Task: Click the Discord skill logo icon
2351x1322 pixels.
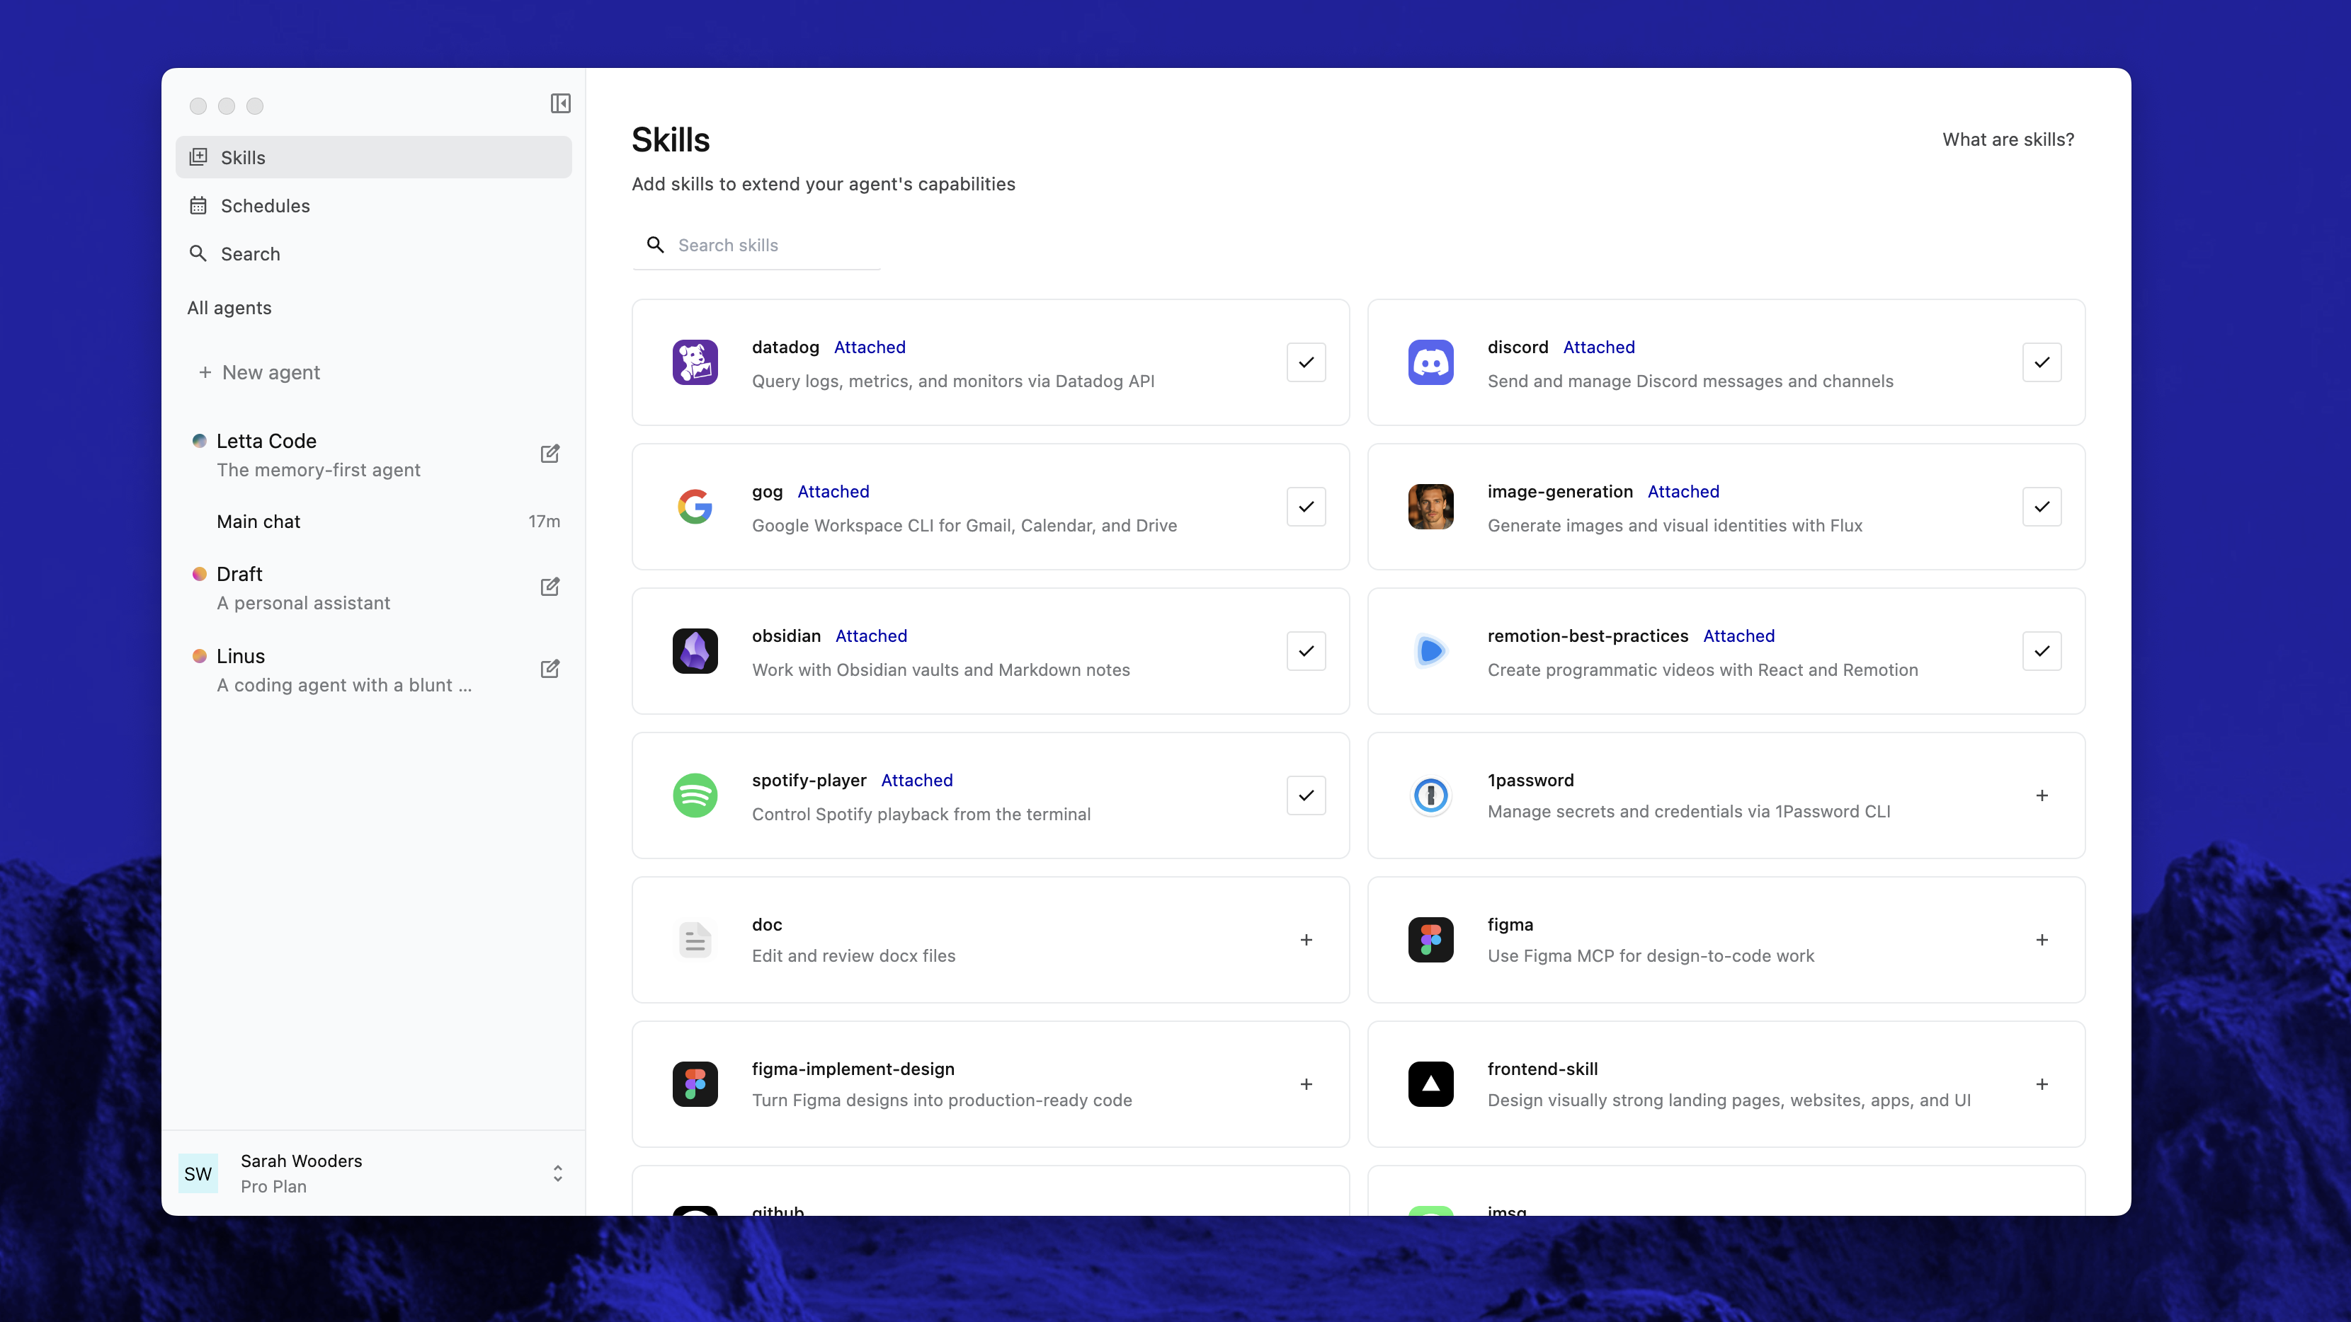Action: 1430,362
